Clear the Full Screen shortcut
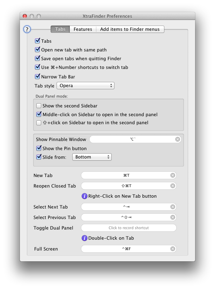The image size is (215, 289). pos(172,249)
